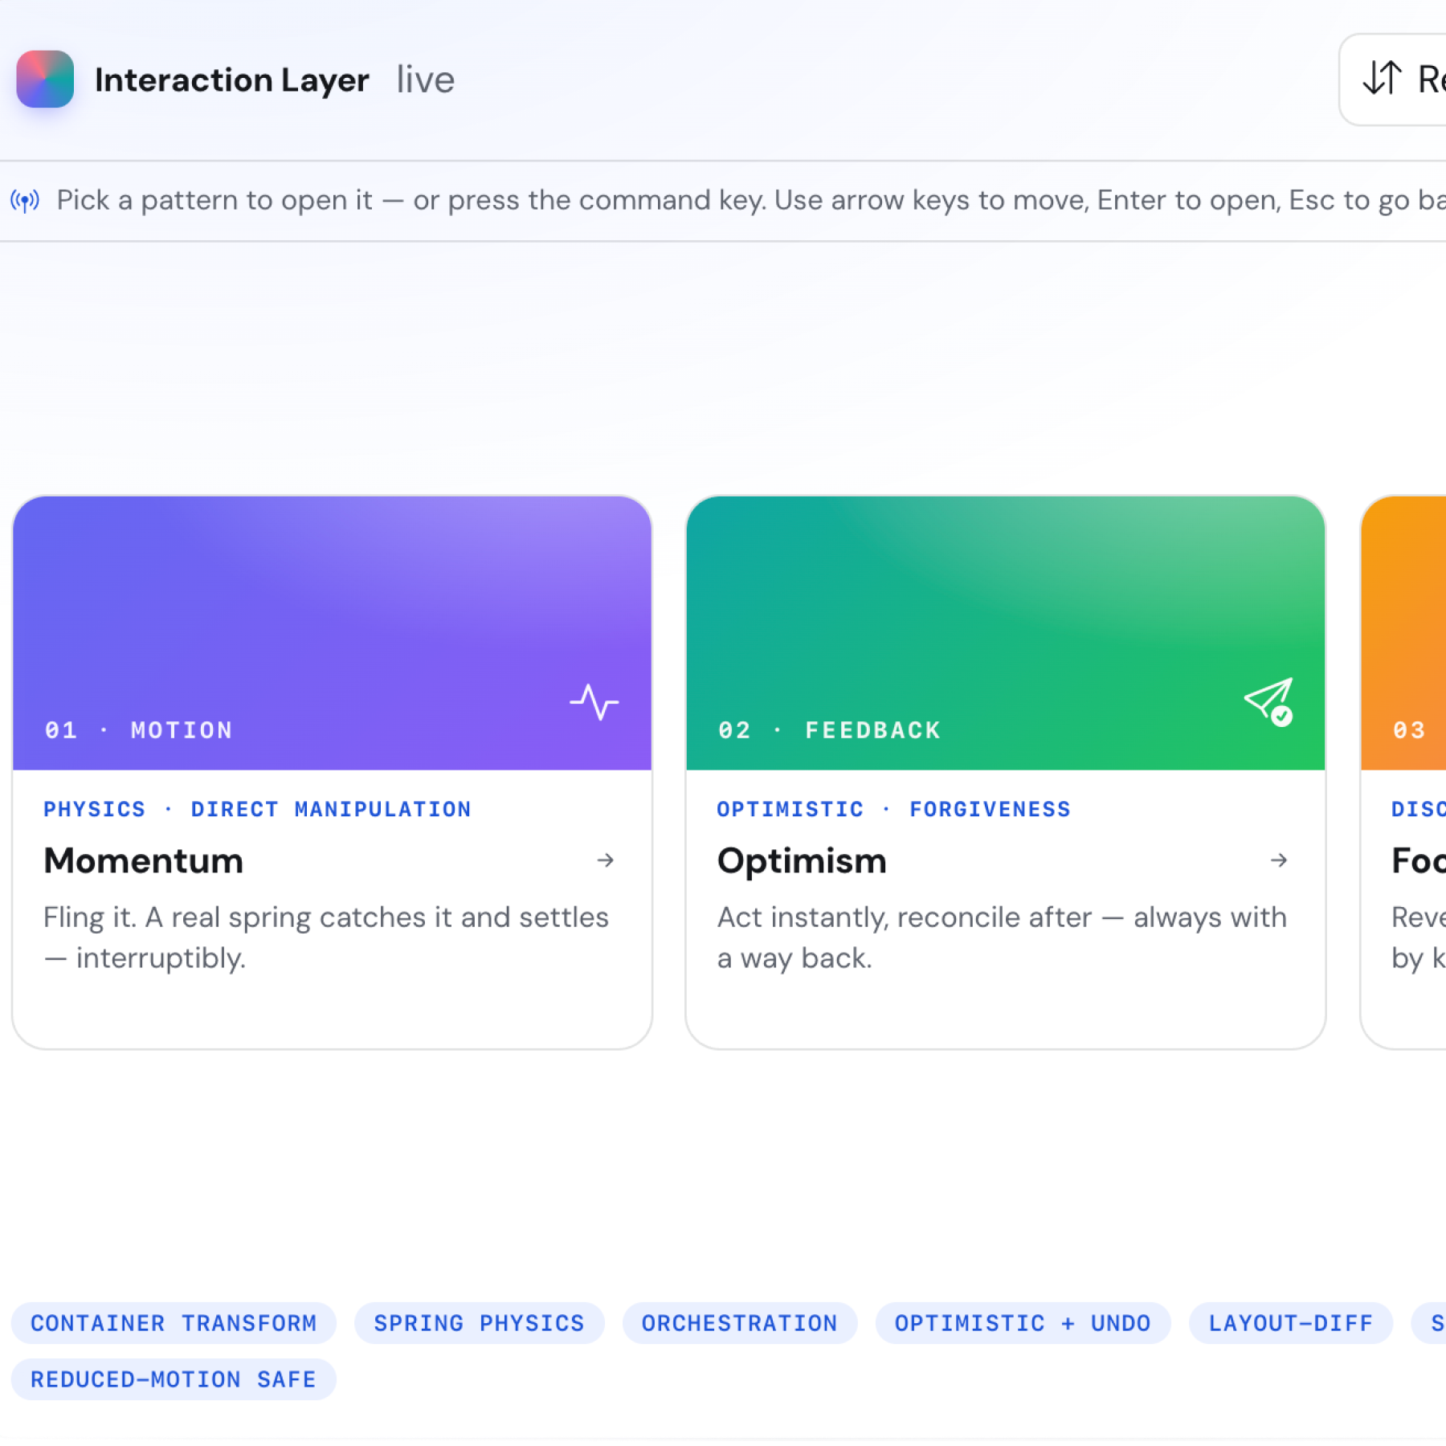Click the arrow next to Momentum
The width and height of the screenshot is (1446, 1446).
[606, 860]
